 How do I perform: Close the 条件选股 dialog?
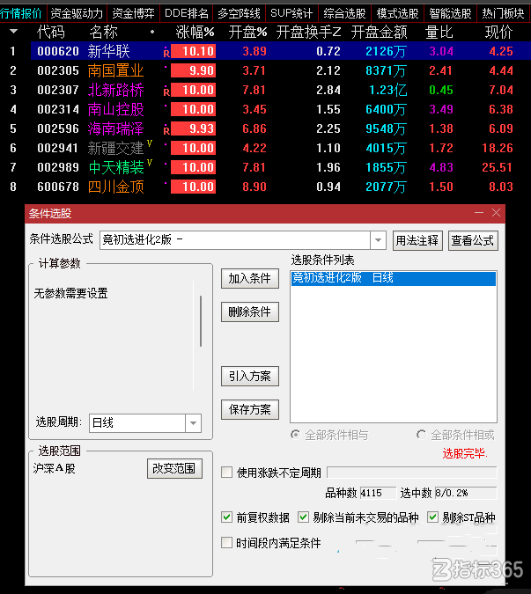[x=496, y=213]
